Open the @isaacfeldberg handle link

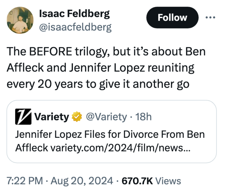tap(75, 27)
